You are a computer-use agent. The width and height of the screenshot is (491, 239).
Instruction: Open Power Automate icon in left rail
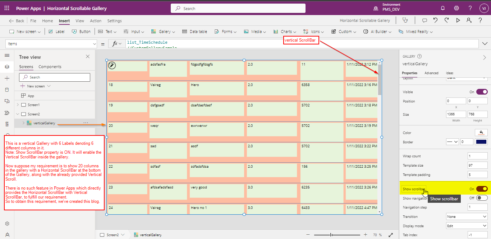pyautogui.click(x=7, y=113)
